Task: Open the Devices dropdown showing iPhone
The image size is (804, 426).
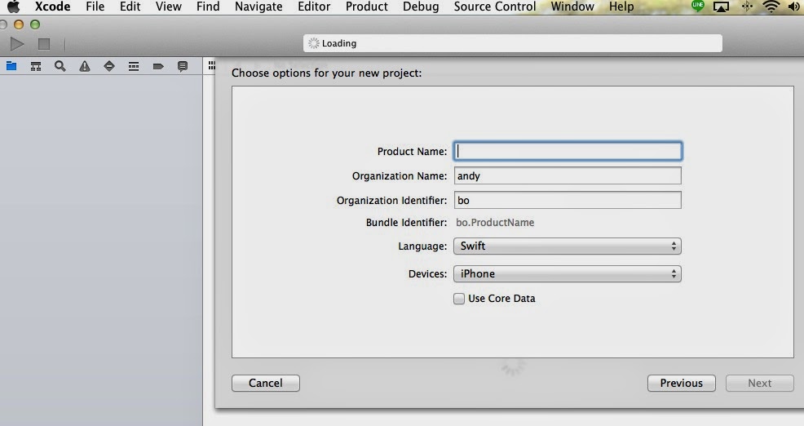Action: 568,274
